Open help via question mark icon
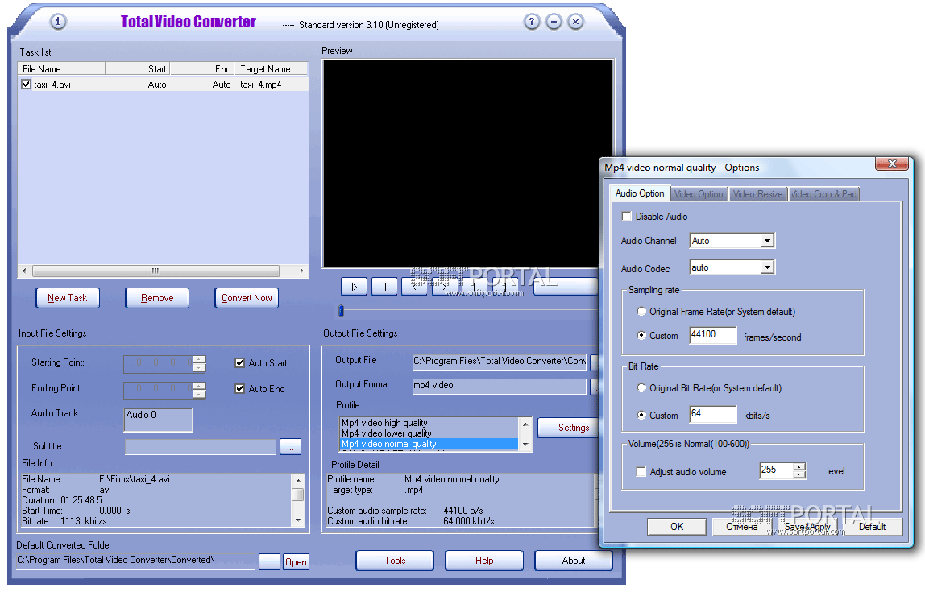 532,22
